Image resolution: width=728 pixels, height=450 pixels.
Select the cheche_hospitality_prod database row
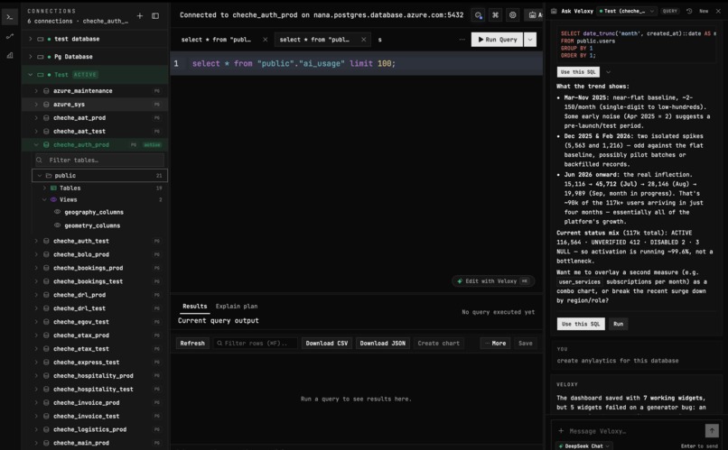(97, 375)
